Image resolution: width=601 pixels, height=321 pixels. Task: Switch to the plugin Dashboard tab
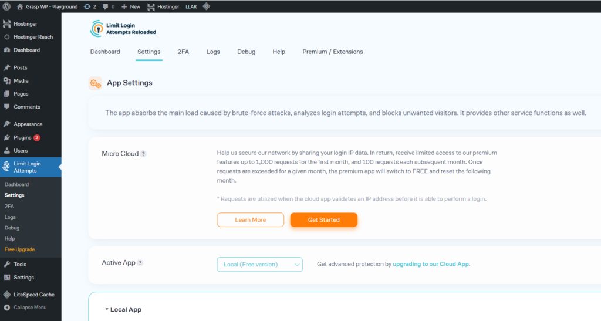pyautogui.click(x=105, y=52)
